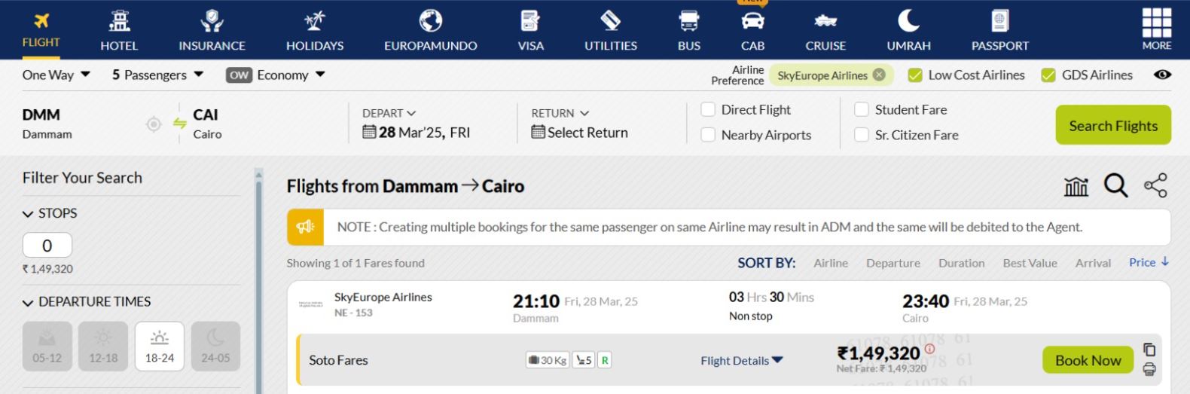Click the Search Flights button
The image size is (1190, 394).
[1112, 125]
